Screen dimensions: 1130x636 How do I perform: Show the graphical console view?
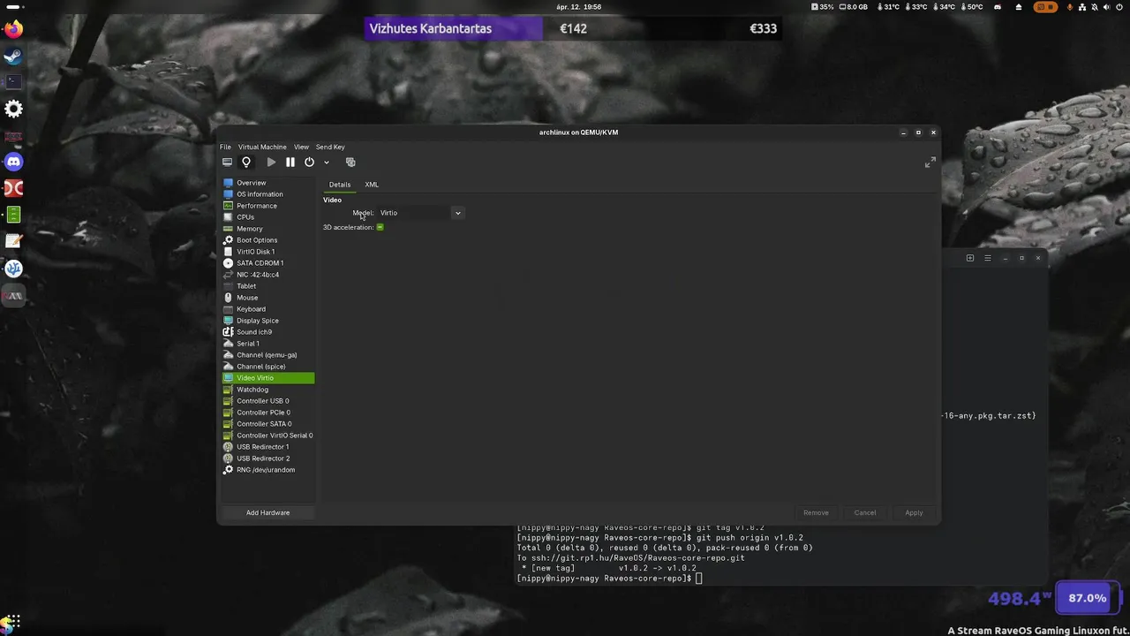(x=227, y=163)
